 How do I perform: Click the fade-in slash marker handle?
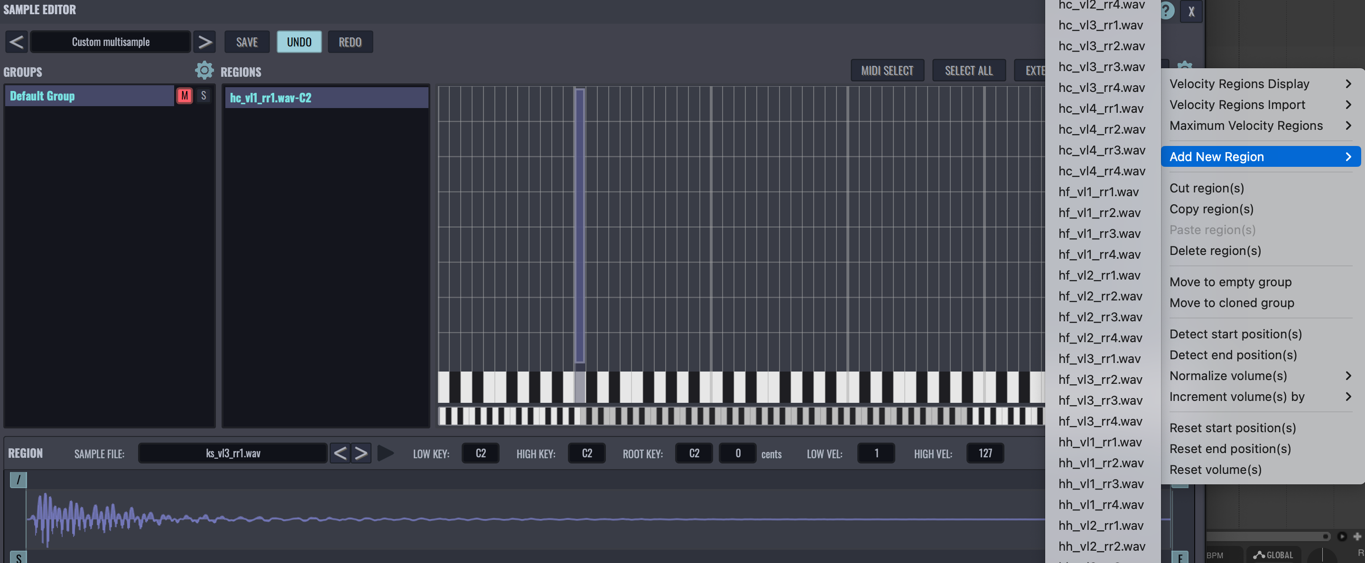pyautogui.click(x=18, y=480)
